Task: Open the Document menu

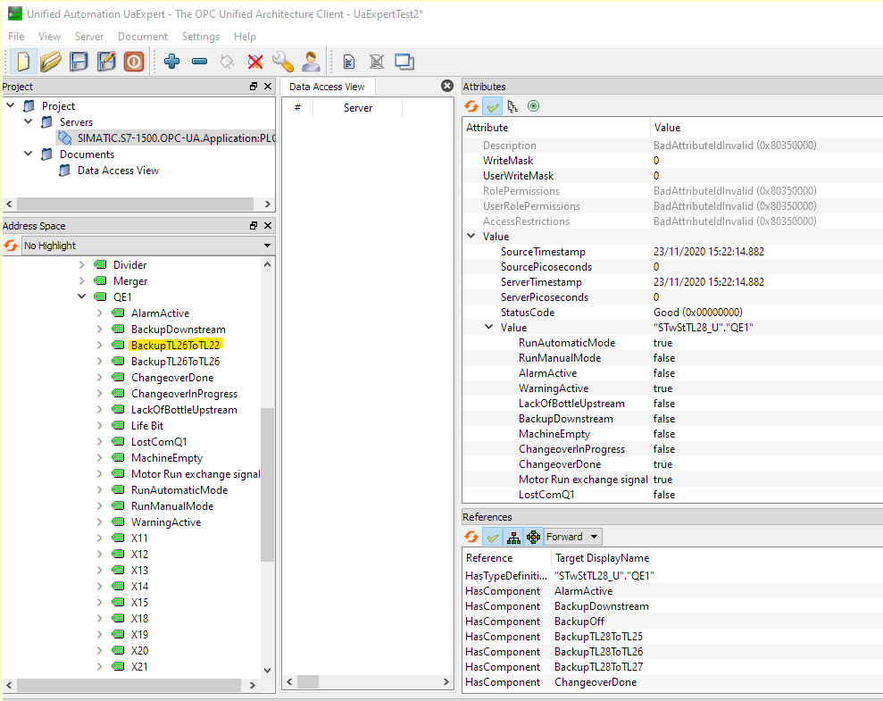Action: click(x=143, y=36)
